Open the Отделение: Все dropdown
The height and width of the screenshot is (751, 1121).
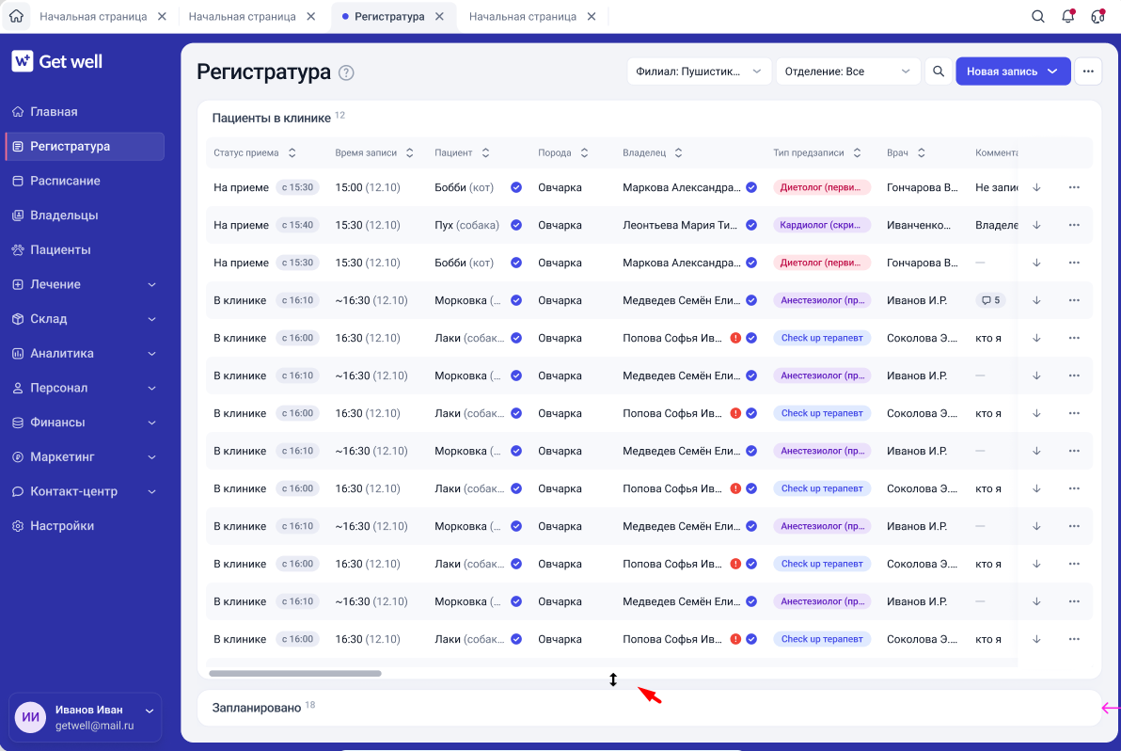(x=847, y=71)
